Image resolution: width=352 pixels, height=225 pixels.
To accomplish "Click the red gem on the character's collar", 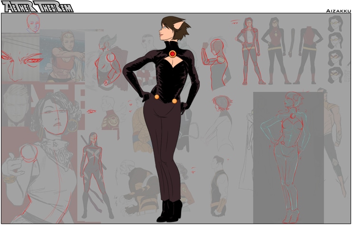I will pyautogui.click(x=172, y=53).
